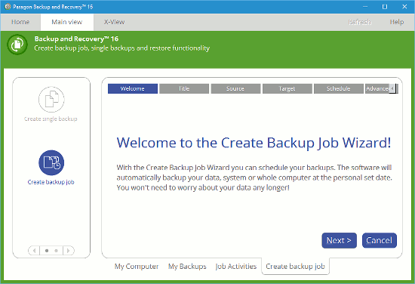Click the Next > button

click(x=339, y=240)
